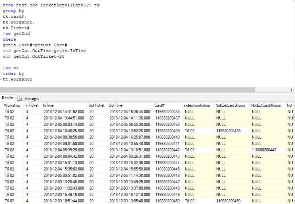Image resolution: width=295 pixels, height=204 pixels.
Task: Click the 'tk.Ticket#' line in the query
Action: pos(16,28)
